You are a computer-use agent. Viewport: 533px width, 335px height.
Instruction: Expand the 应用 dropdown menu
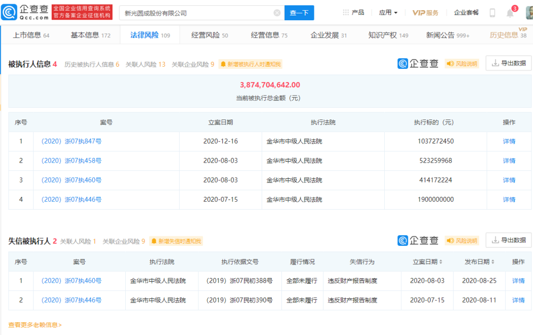click(x=388, y=12)
